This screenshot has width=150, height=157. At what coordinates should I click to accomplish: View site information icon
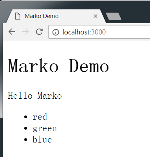pyautogui.click(x=56, y=32)
